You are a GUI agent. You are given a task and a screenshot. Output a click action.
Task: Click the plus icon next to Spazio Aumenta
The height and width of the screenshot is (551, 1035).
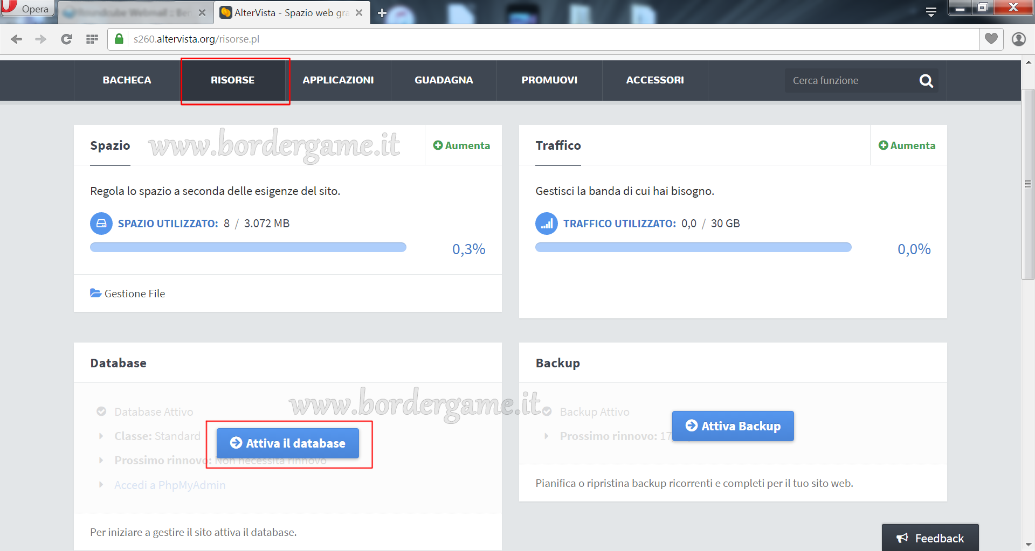point(438,145)
